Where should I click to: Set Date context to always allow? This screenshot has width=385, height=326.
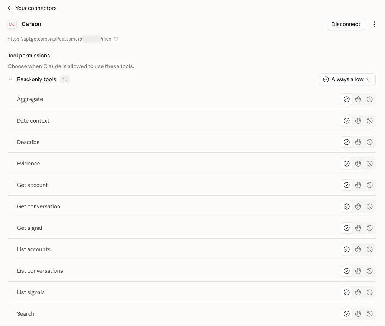[x=346, y=121]
